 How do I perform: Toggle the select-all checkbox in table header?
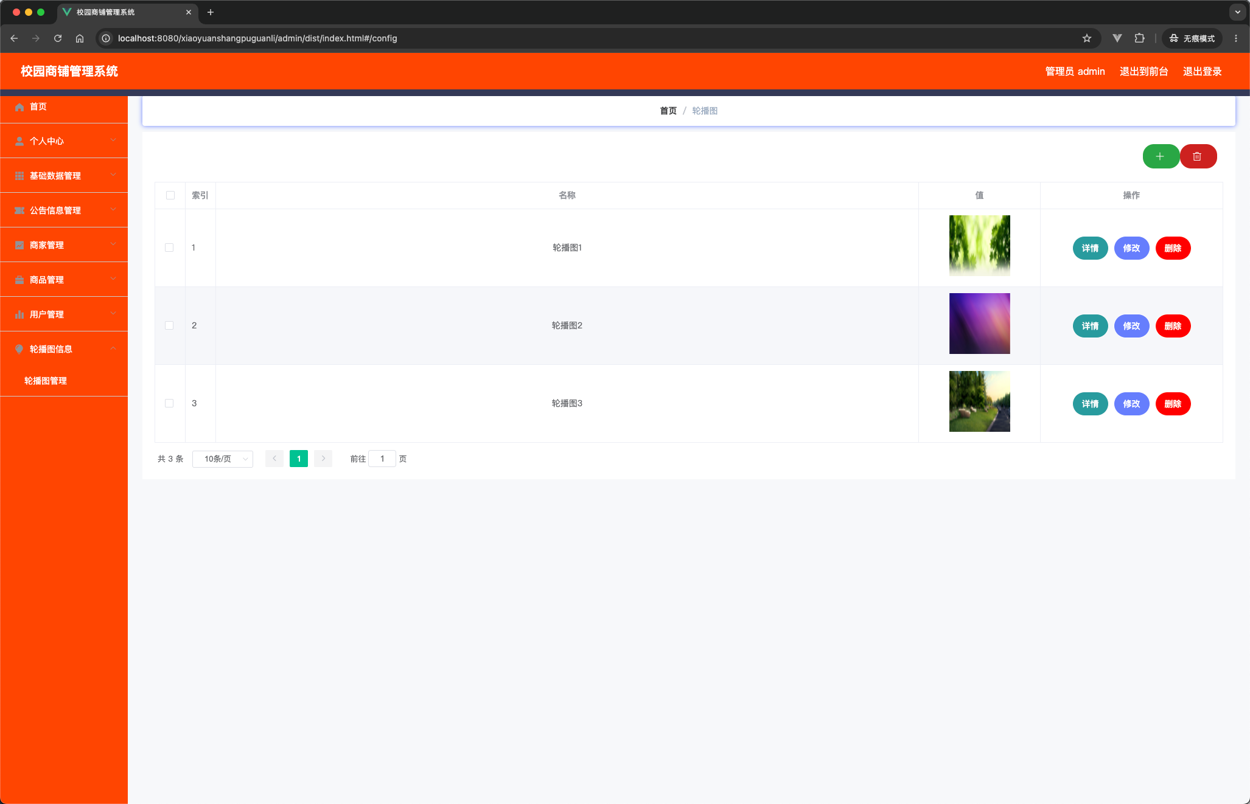point(170,195)
